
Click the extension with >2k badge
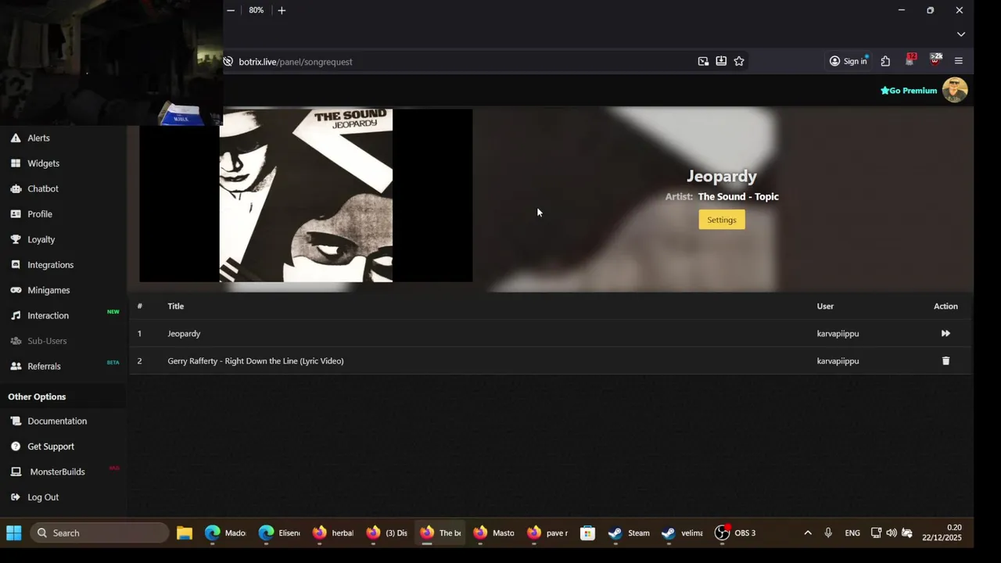coord(935,60)
